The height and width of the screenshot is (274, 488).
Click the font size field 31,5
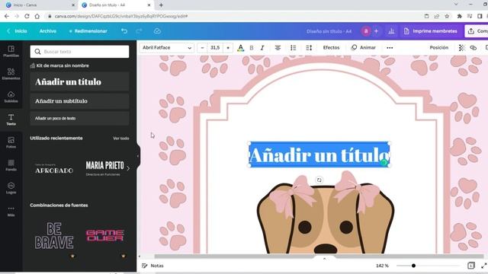pos(215,48)
